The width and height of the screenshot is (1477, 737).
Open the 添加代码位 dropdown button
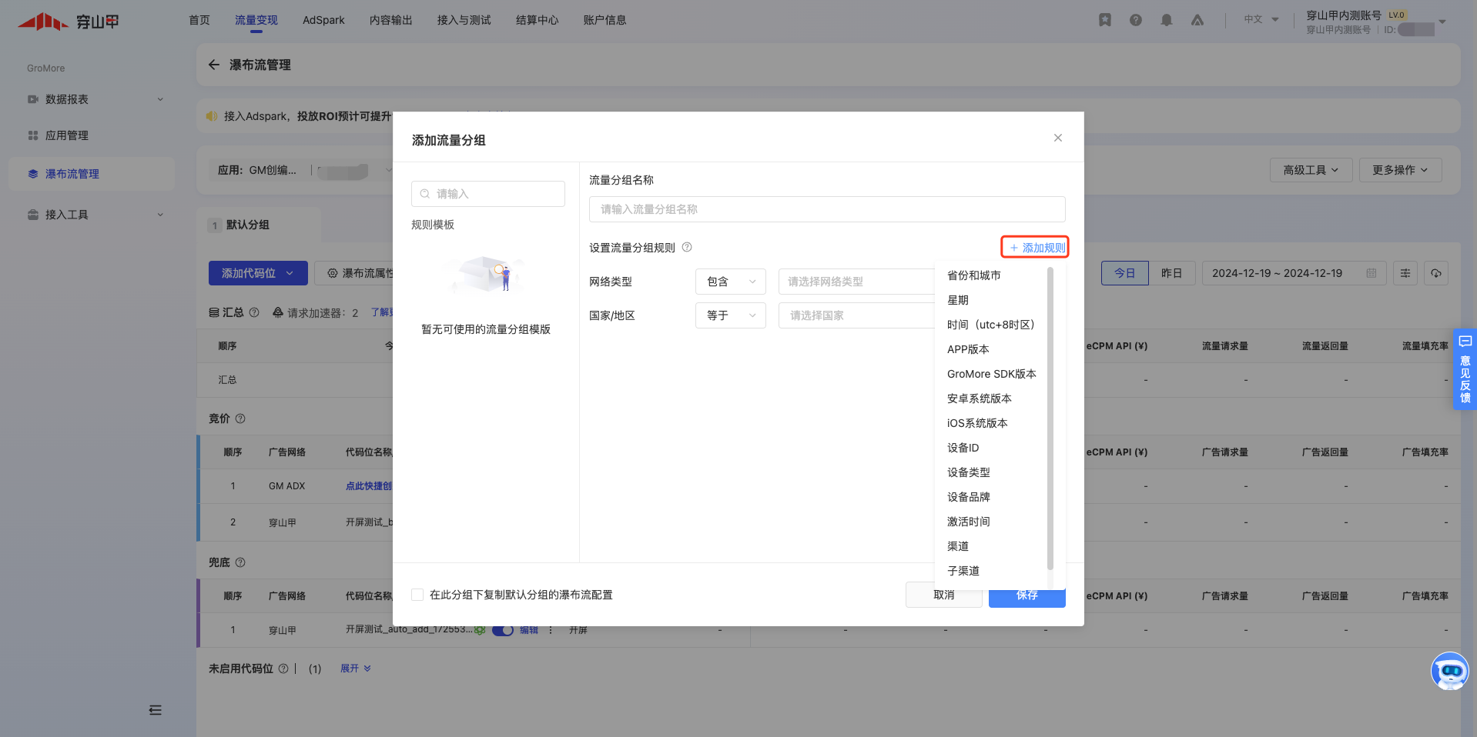click(258, 273)
